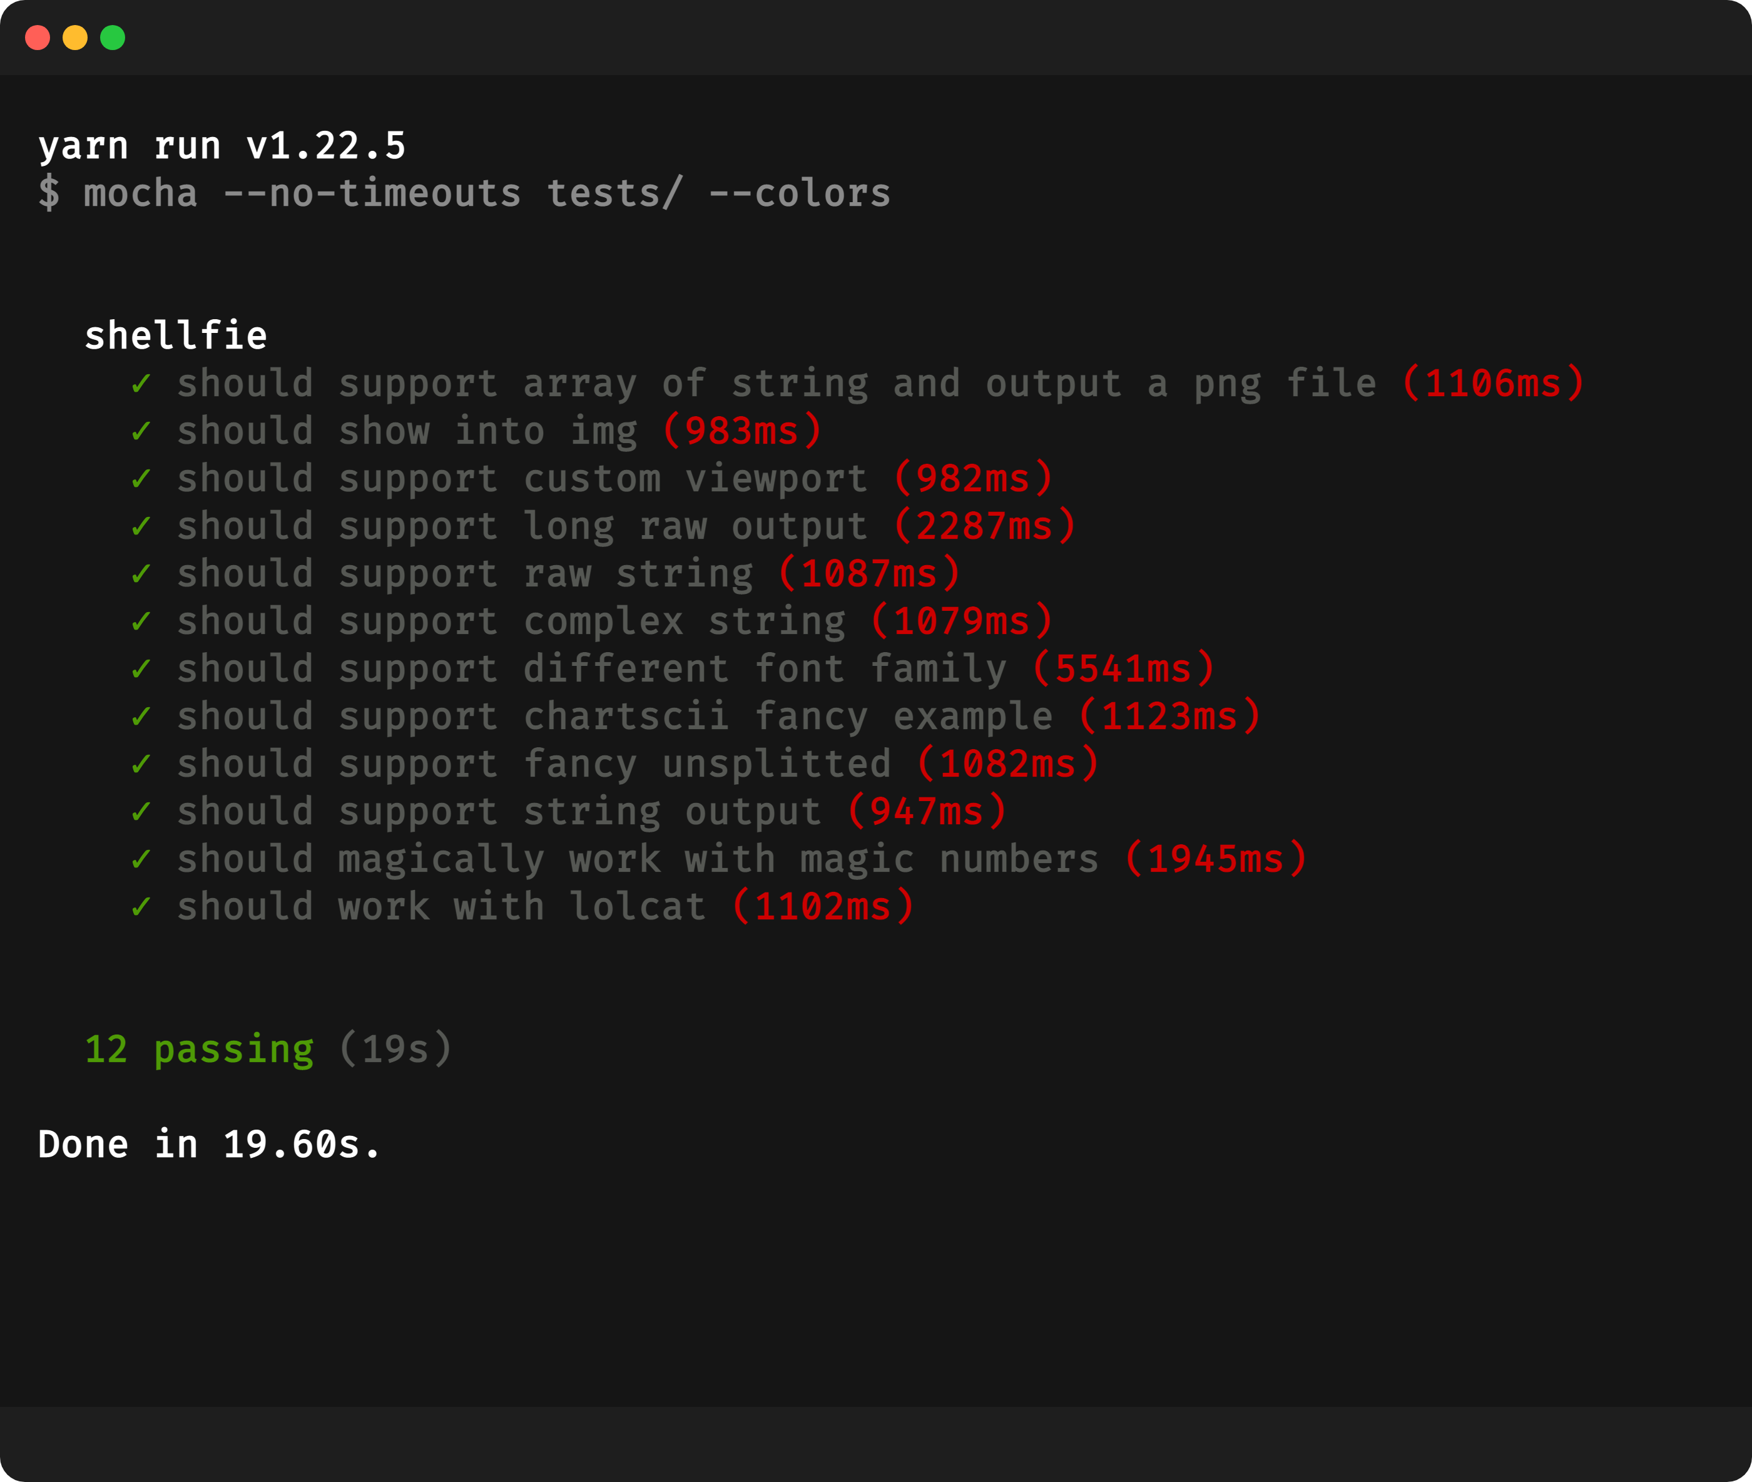This screenshot has height=1482, width=1752.
Task: Click checkmark next to 'custom viewport' test
Action: 141,479
